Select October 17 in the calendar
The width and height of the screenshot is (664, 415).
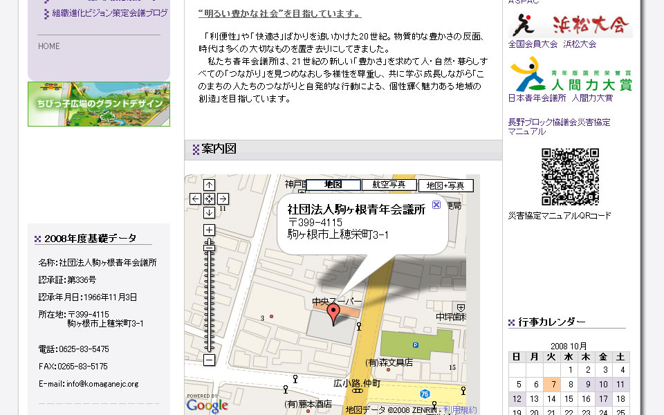click(603, 398)
